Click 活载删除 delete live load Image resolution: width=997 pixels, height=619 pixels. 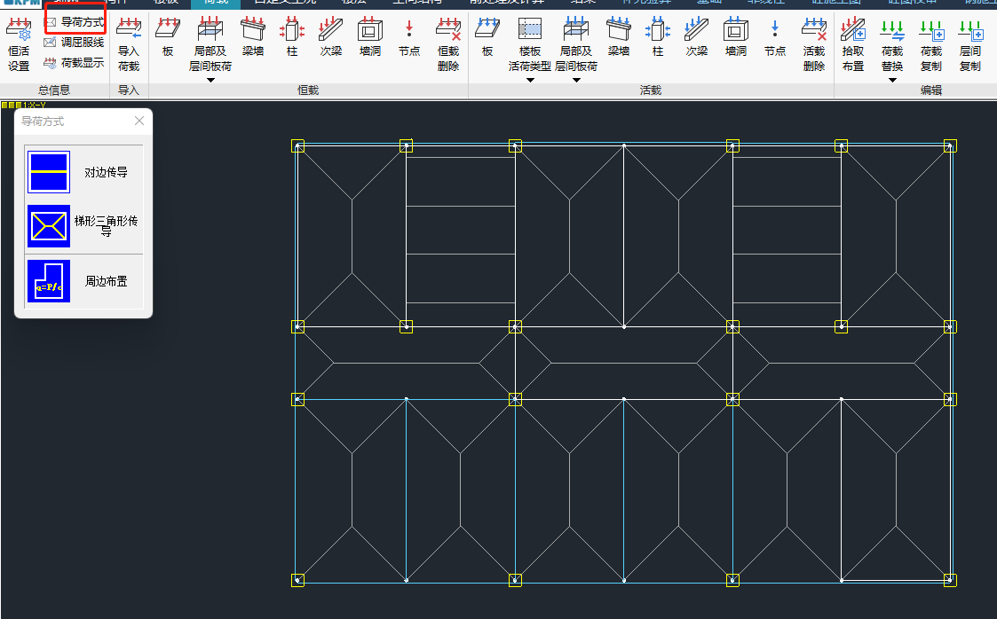[x=814, y=44]
